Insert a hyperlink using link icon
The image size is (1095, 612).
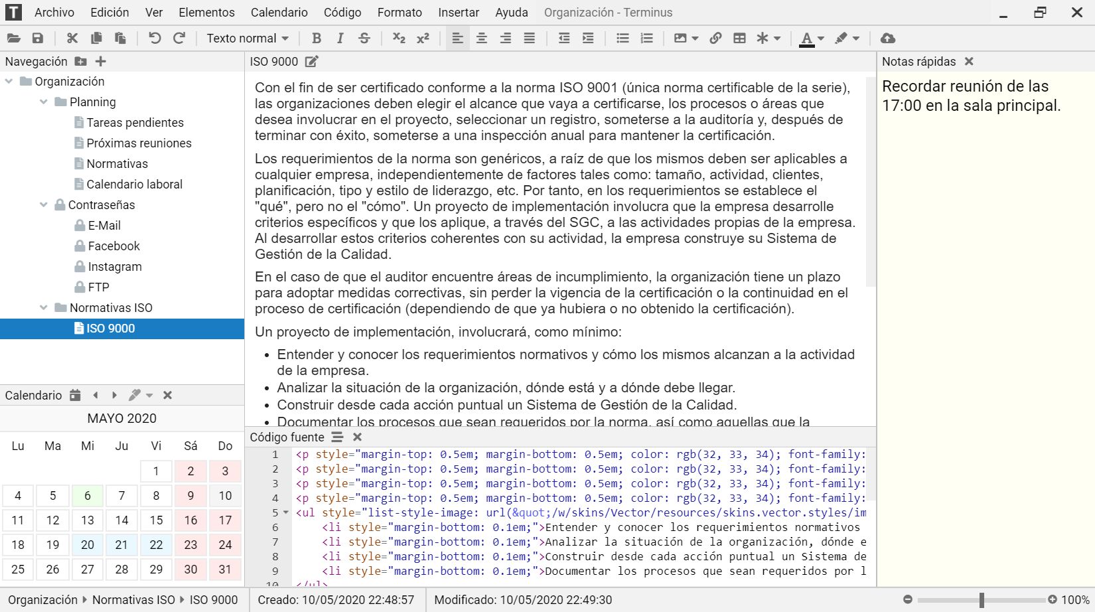pyautogui.click(x=715, y=38)
